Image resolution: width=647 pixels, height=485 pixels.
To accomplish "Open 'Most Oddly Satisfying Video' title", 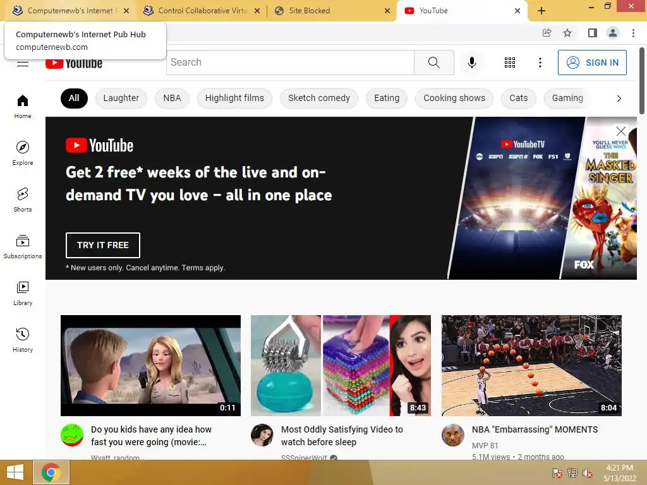I will coord(342,436).
